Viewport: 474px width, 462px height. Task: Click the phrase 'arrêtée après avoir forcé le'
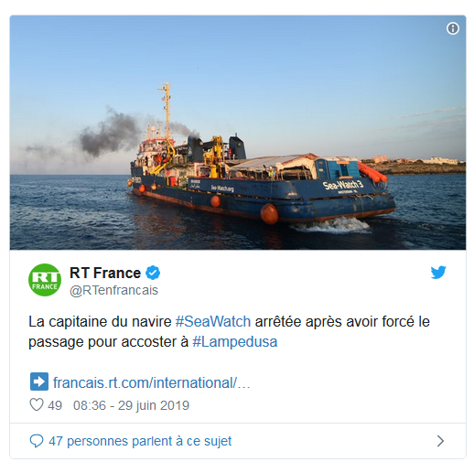[342, 322]
